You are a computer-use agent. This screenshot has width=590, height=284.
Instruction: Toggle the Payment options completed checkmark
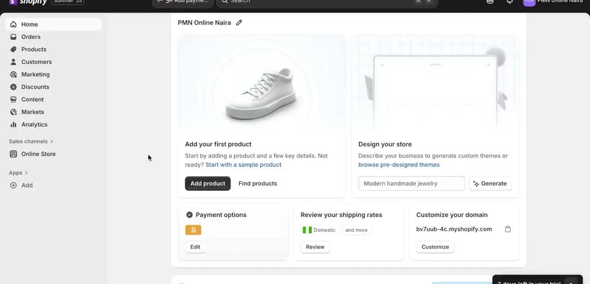click(x=189, y=215)
